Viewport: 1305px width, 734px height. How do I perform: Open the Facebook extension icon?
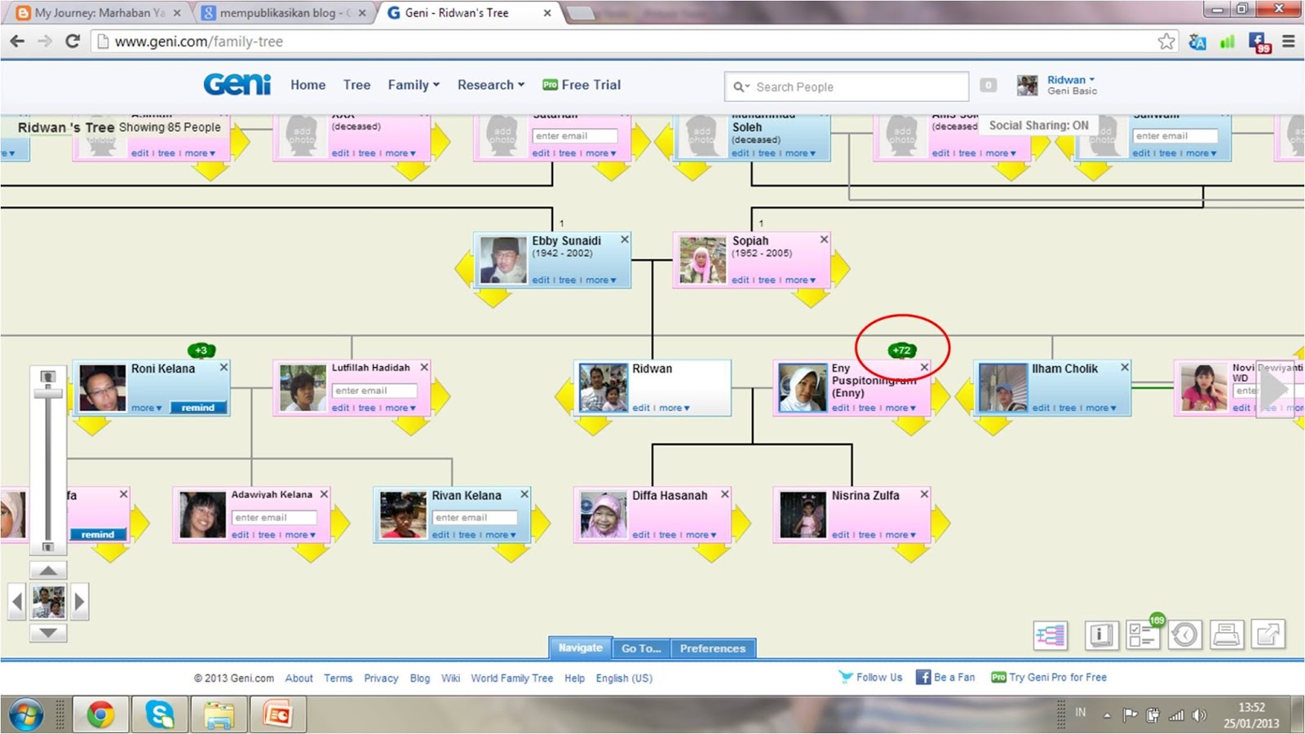(x=1259, y=42)
